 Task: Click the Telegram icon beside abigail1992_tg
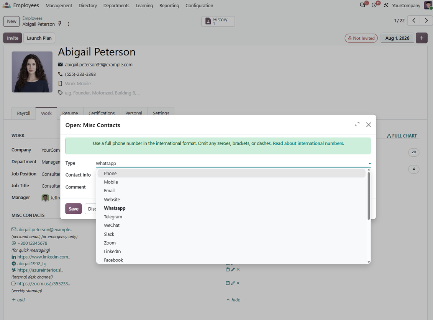pos(14,263)
